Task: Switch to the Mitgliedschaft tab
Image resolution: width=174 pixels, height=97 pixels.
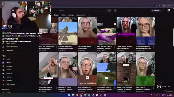Action: coord(80,15)
